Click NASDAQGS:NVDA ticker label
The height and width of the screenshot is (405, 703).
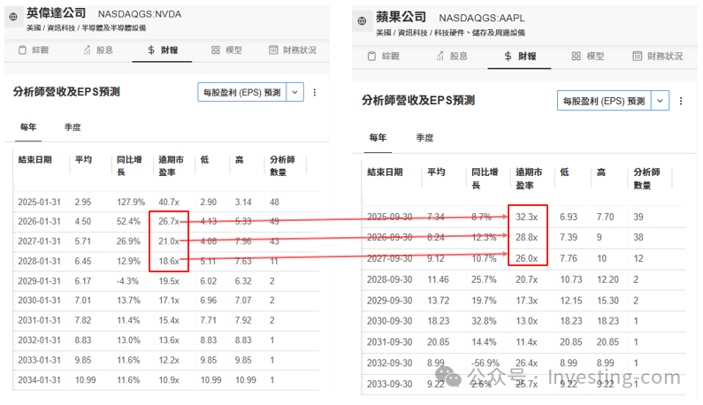[x=140, y=14]
